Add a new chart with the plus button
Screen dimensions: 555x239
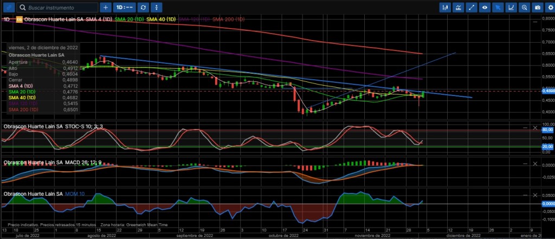click(106, 8)
